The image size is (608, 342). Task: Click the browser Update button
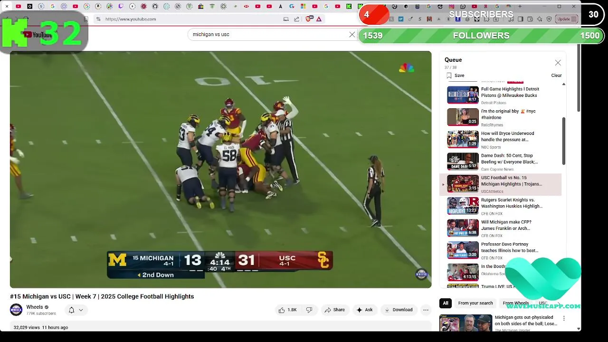(x=567, y=19)
